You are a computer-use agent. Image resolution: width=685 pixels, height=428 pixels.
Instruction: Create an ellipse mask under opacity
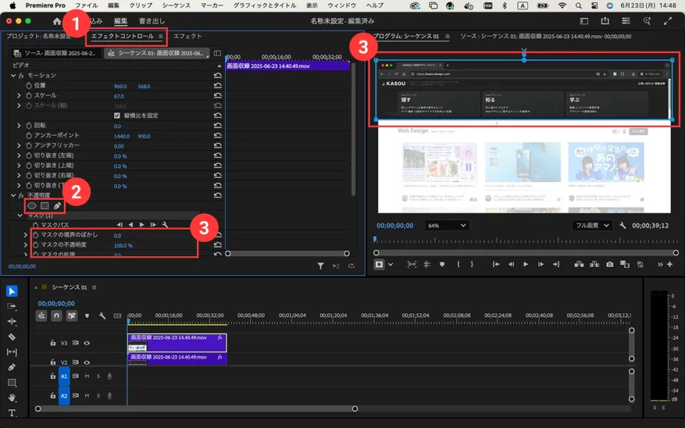pos(31,205)
